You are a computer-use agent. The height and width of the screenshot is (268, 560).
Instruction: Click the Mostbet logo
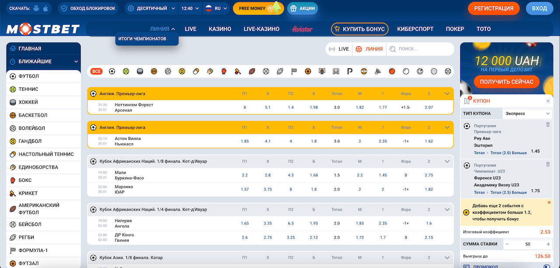(43, 29)
